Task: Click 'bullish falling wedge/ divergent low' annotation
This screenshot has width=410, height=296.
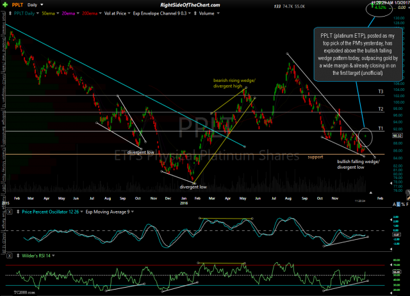Action: [358, 164]
